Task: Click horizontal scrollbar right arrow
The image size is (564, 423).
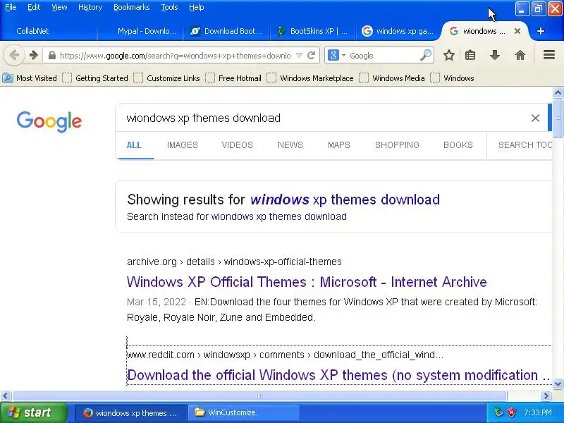Action: coord(546,396)
